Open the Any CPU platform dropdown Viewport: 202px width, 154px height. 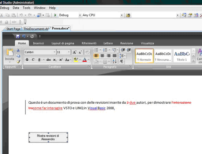[122, 15]
